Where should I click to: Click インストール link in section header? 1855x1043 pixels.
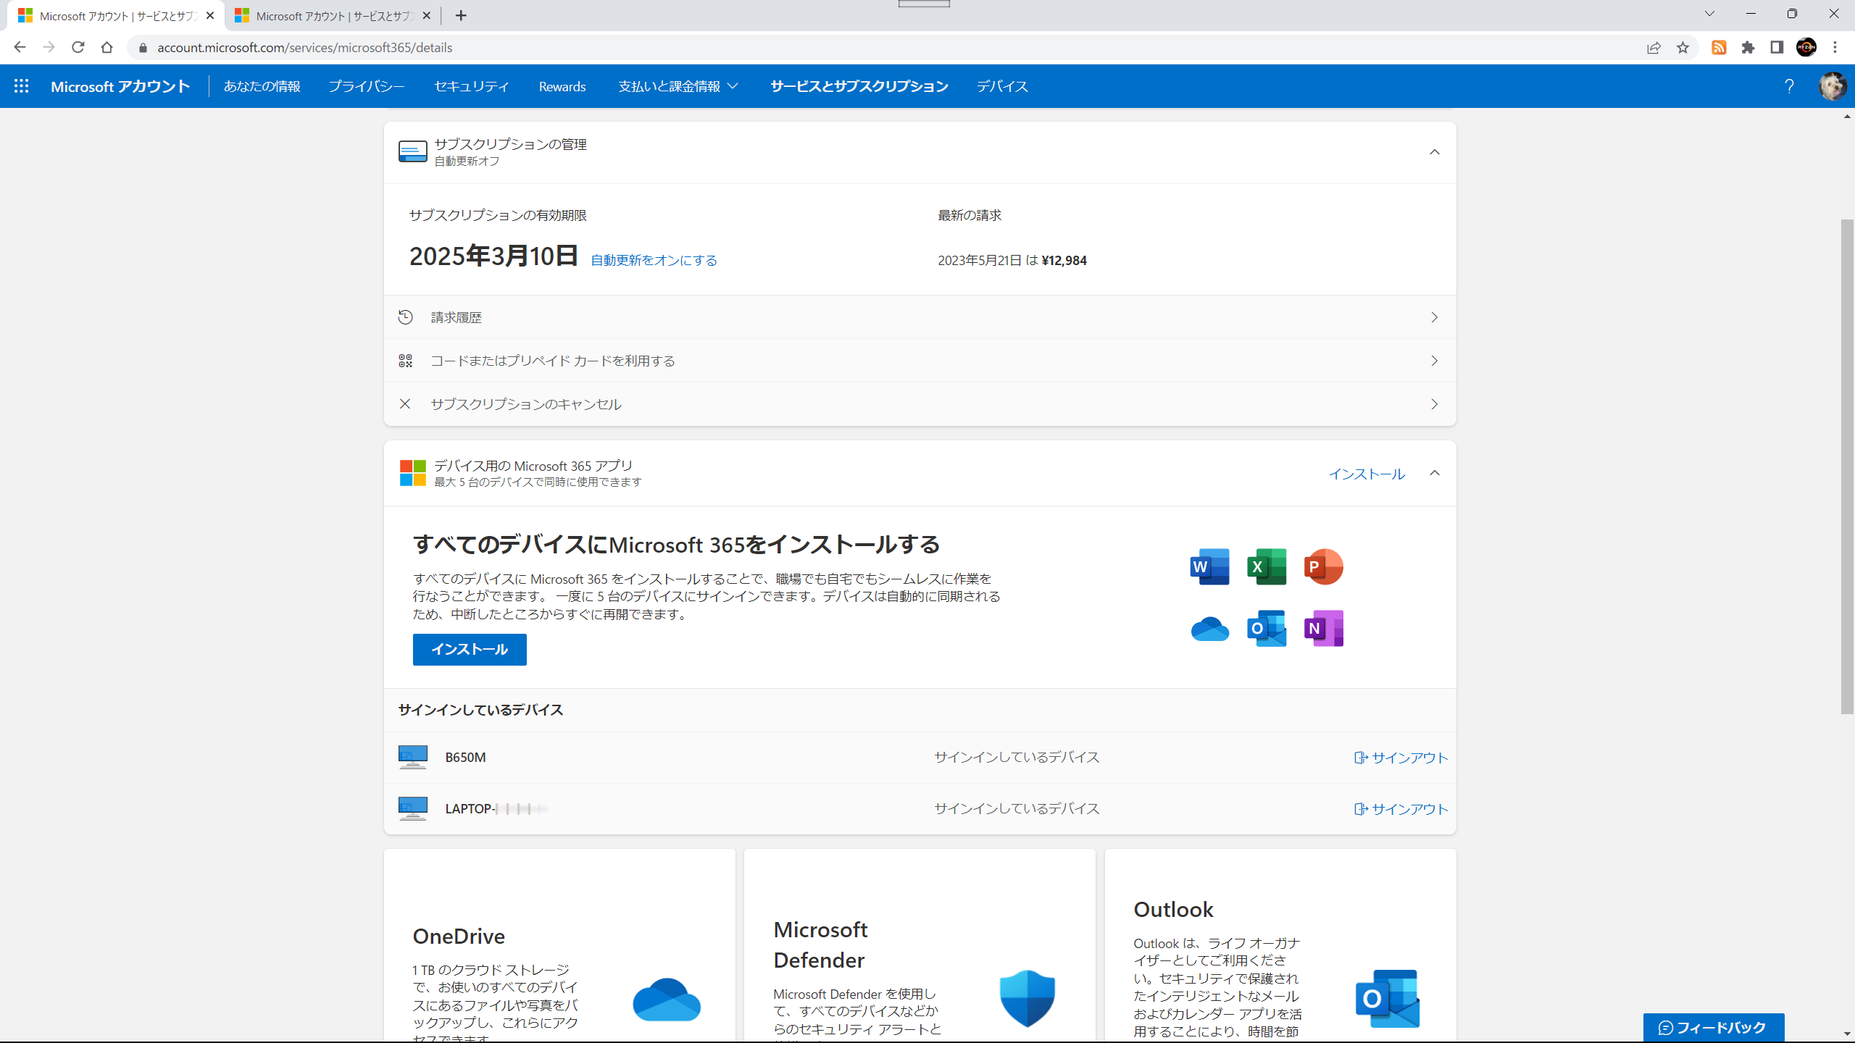tap(1367, 474)
